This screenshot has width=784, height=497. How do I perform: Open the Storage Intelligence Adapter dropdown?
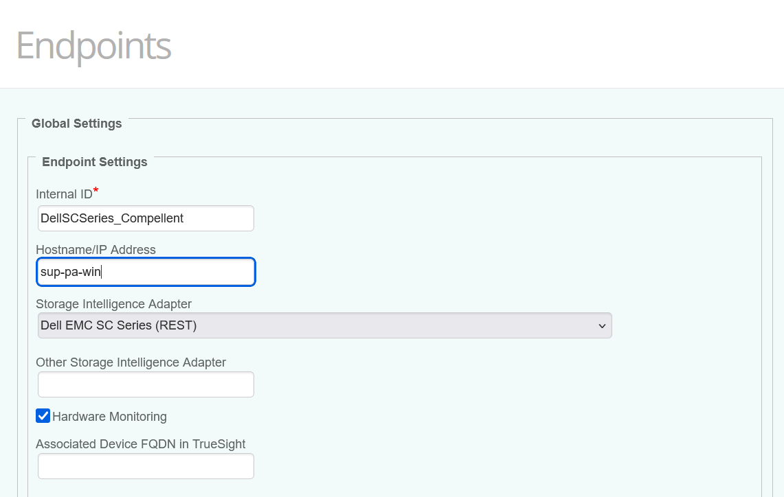pyautogui.click(x=324, y=325)
